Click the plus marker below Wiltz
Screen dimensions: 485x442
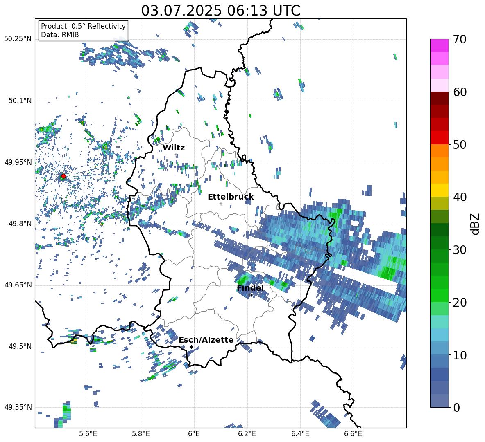pyautogui.click(x=176, y=155)
